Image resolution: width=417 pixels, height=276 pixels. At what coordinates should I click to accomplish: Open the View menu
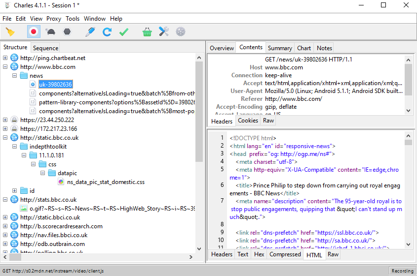(x=36, y=19)
